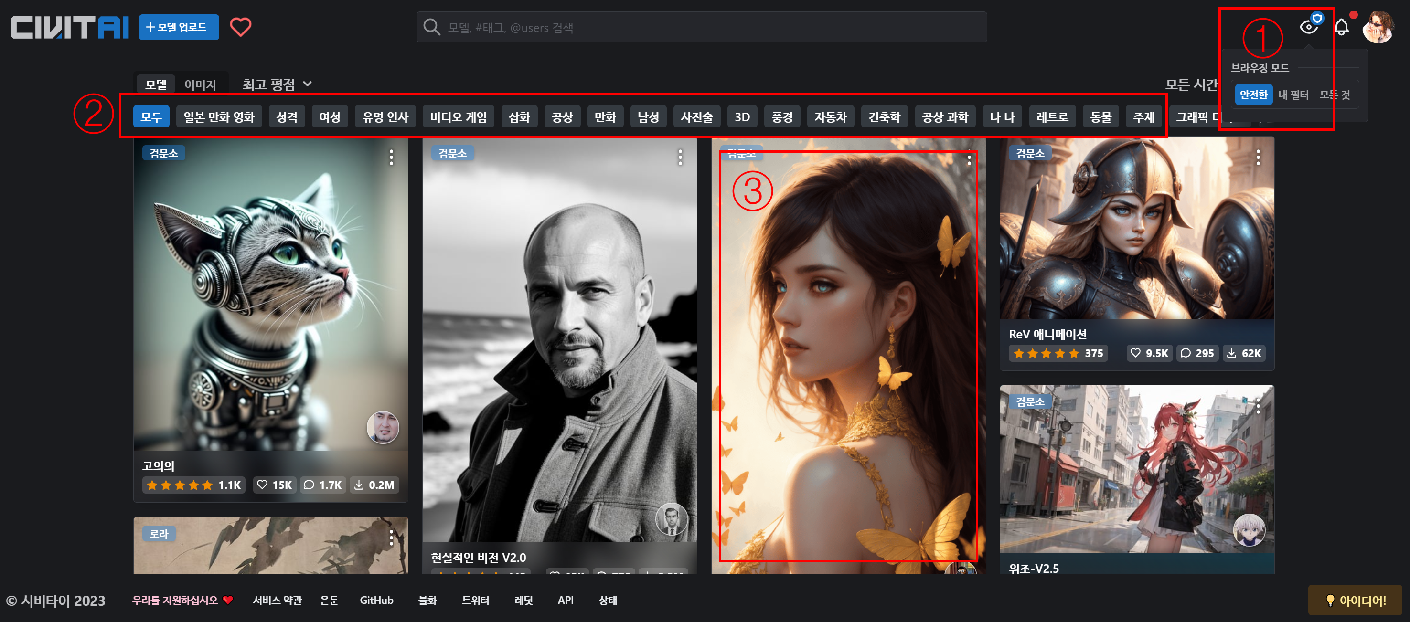1410x622 pixels.
Task: Select 안전한 browsing mode
Action: coord(1253,95)
